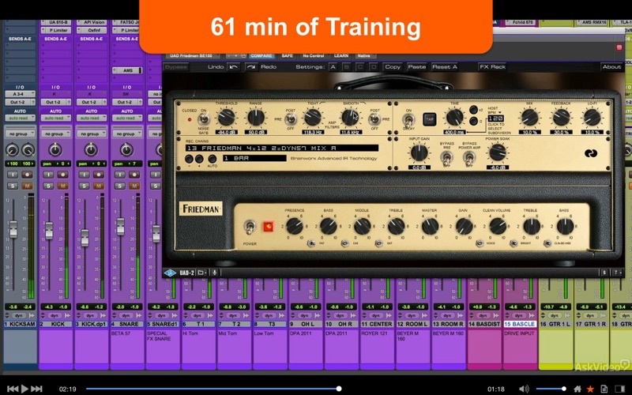
Task: Toggle the FAT mini switch
Action: (x=311, y=243)
